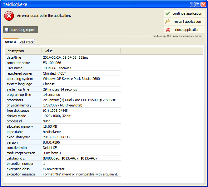Close the application via button
Viewport: 208px width, 187px height.
click(185, 30)
